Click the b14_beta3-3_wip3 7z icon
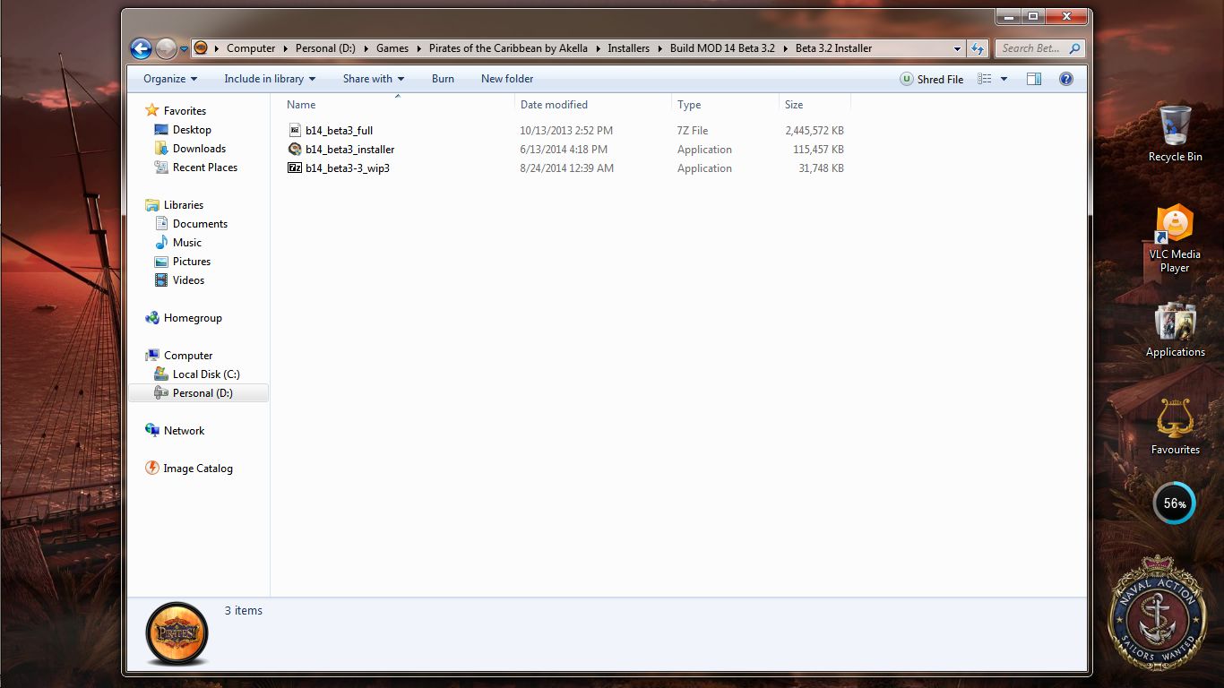 (295, 168)
